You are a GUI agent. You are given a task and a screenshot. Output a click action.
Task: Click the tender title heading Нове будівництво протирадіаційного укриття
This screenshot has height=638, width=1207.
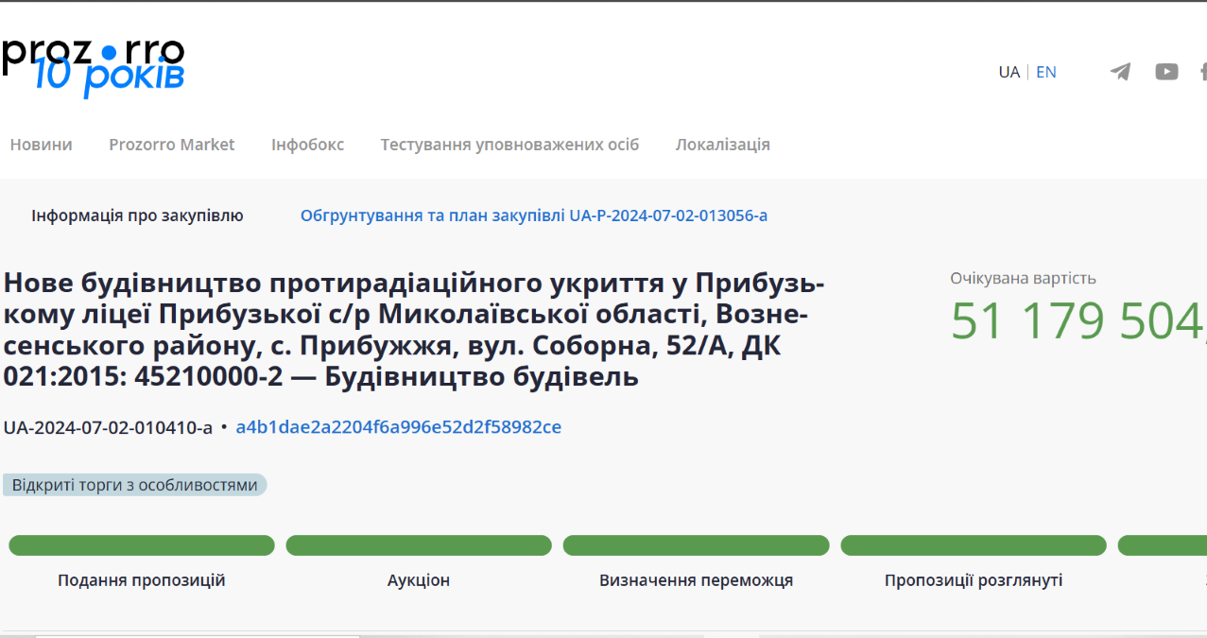point(414,330)
